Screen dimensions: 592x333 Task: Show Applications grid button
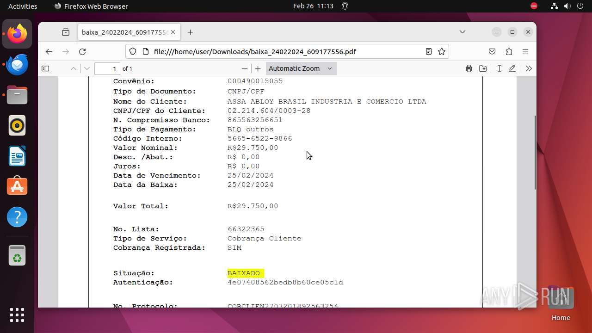[17, 314]
